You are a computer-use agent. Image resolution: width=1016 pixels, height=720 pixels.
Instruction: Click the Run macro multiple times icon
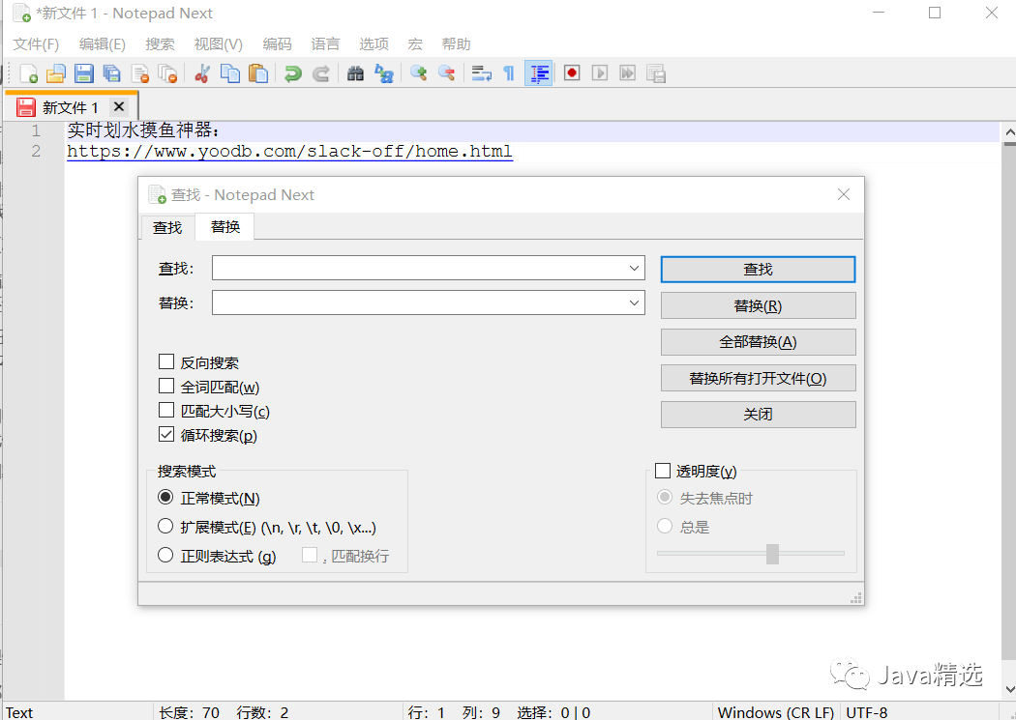tap(627, 73)
